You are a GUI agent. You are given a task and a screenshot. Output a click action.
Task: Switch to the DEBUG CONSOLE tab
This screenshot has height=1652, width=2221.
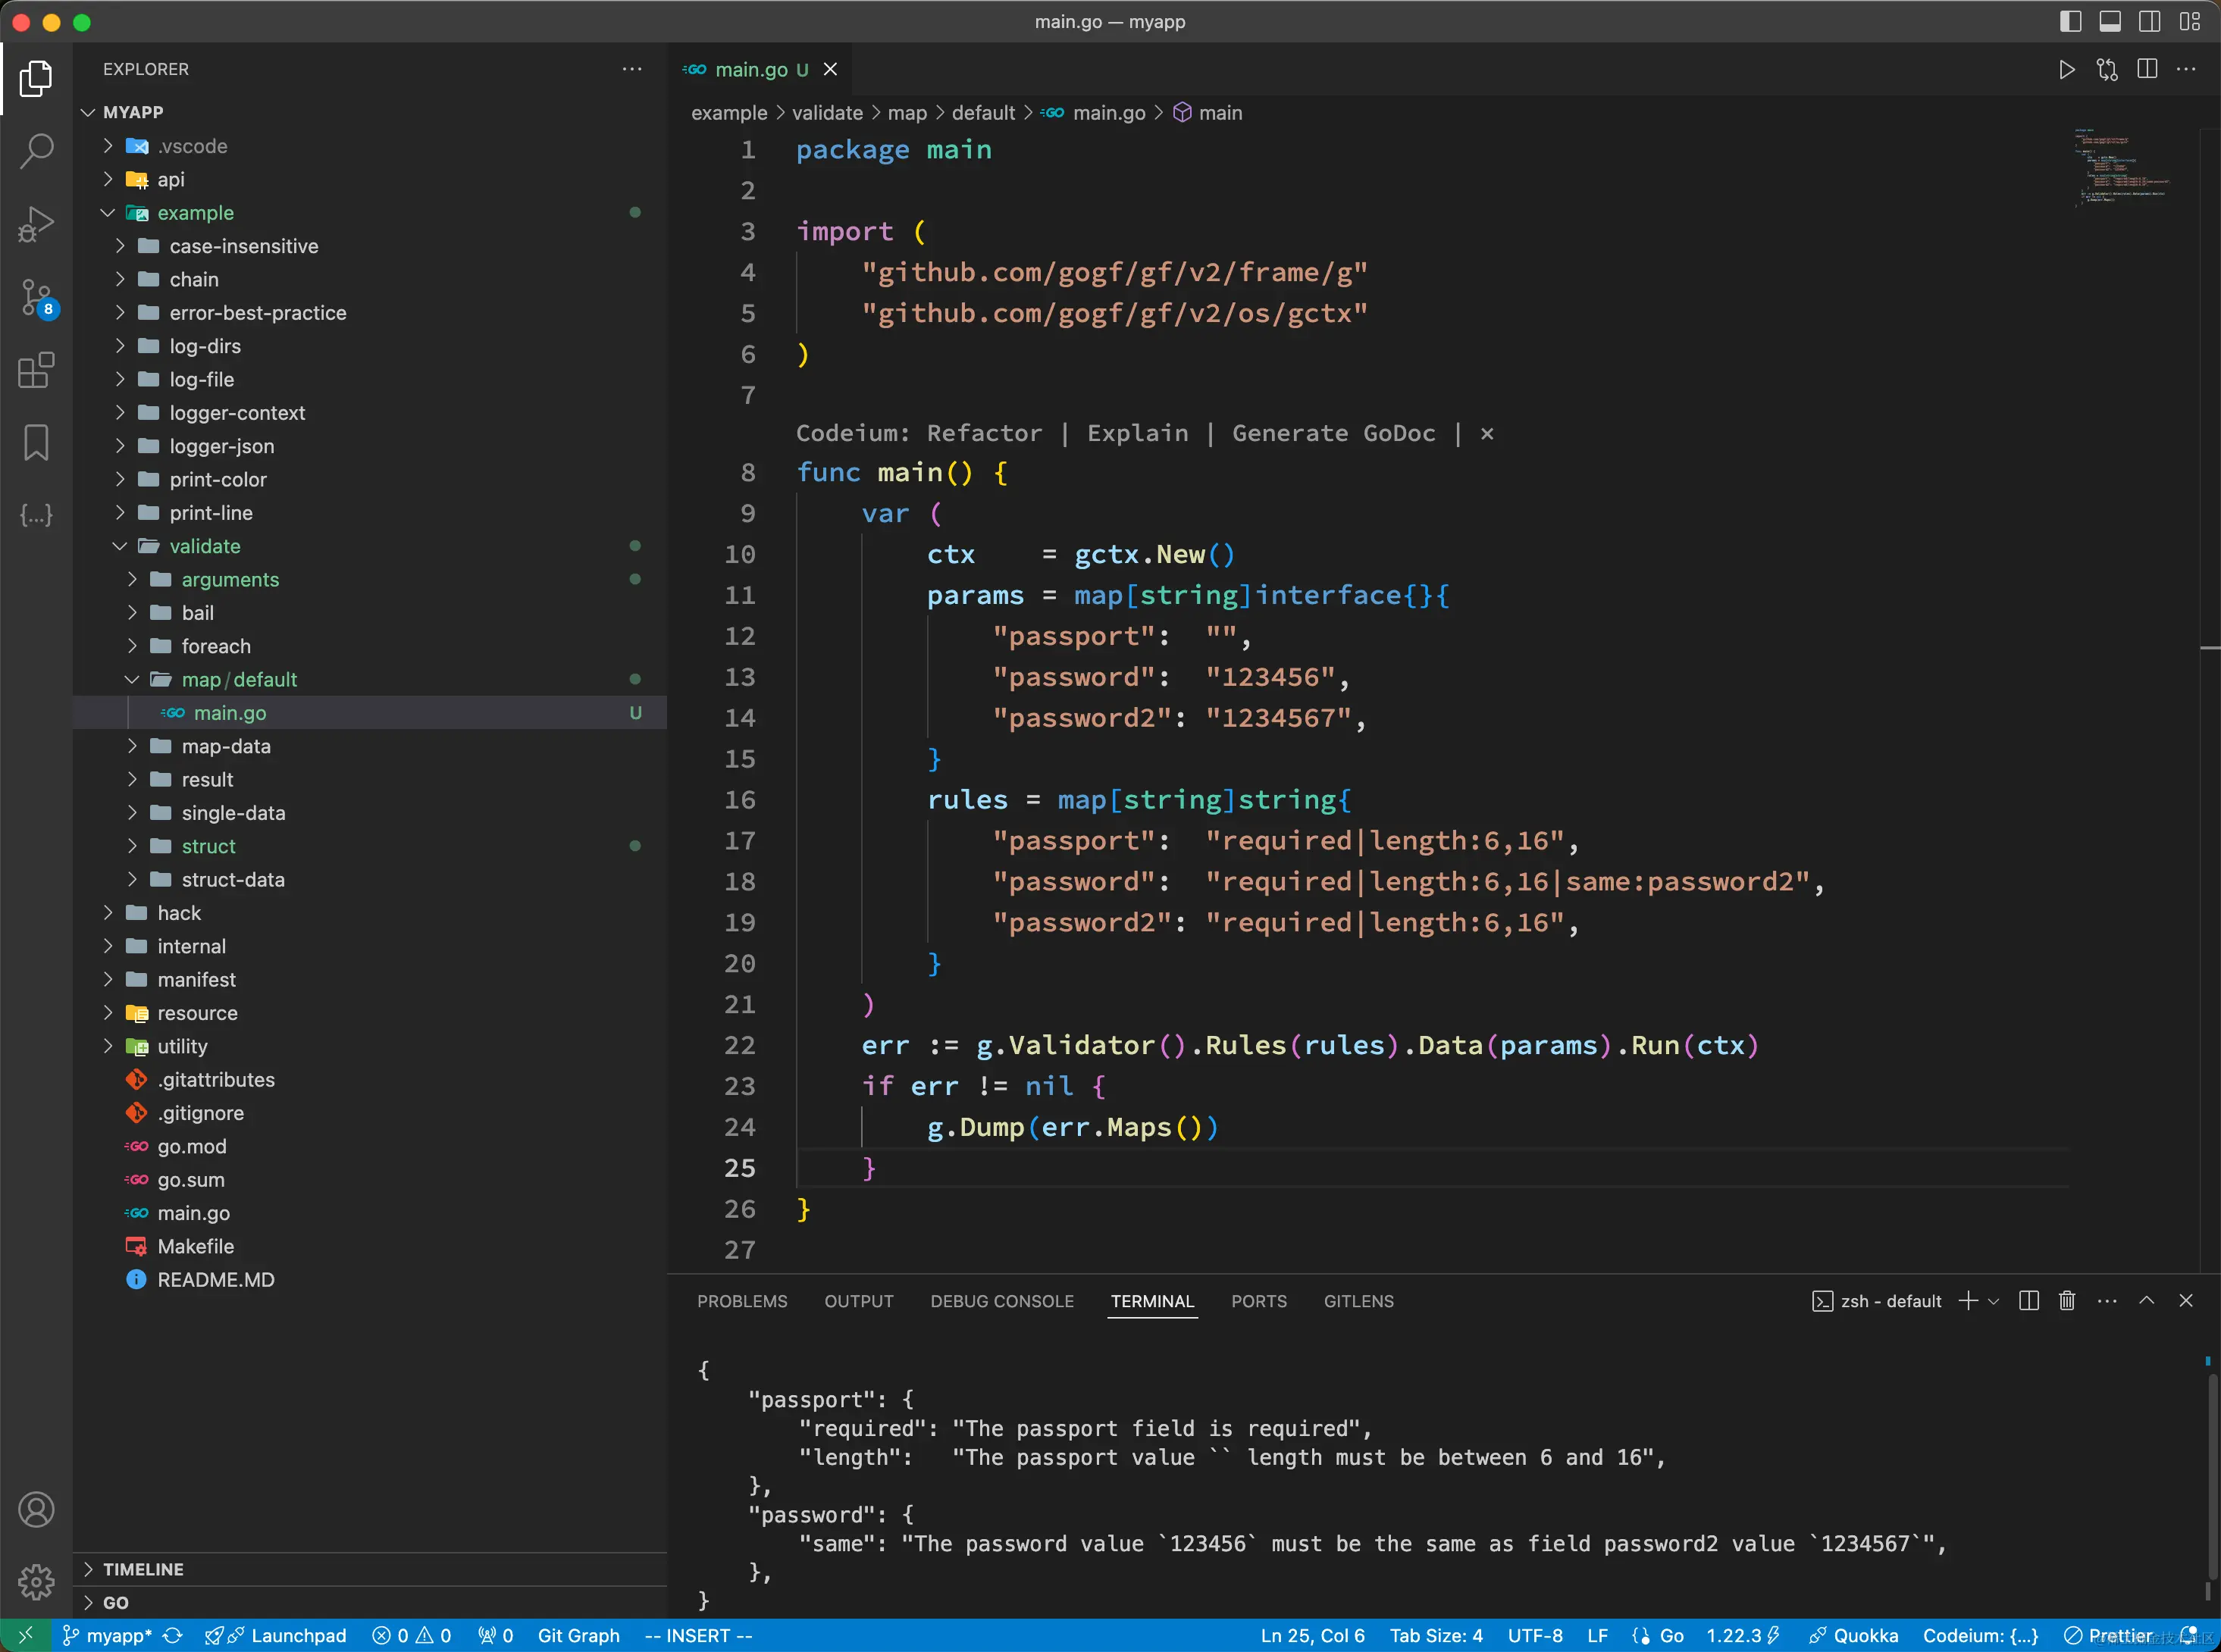point(1002,1301)
